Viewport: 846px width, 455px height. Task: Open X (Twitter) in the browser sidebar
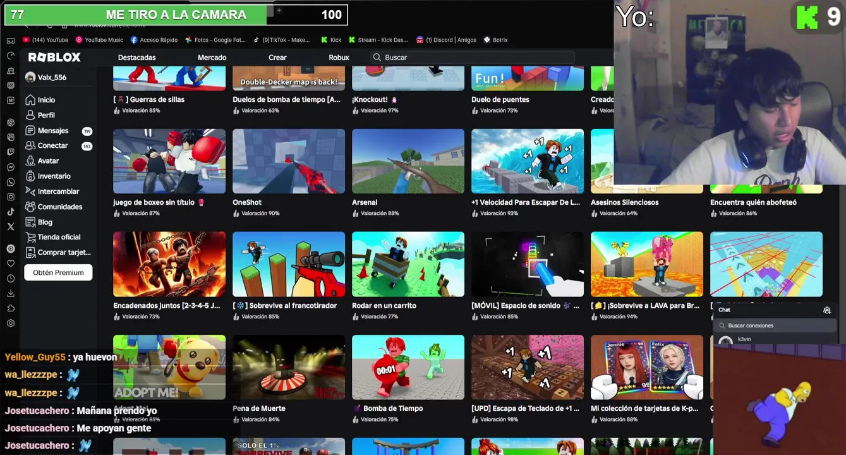pyautogui.click(x=11, y=226)
